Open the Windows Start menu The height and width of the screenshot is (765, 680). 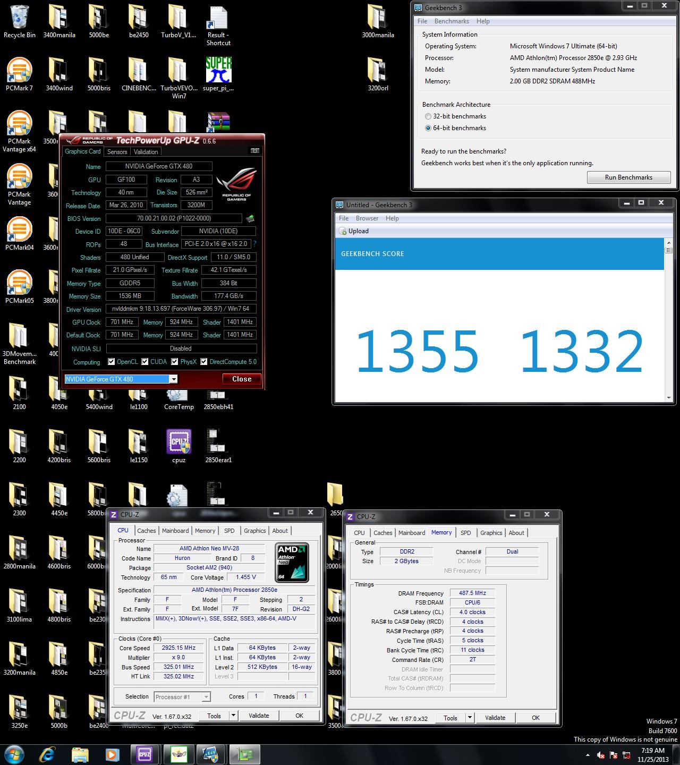point(14,754)
